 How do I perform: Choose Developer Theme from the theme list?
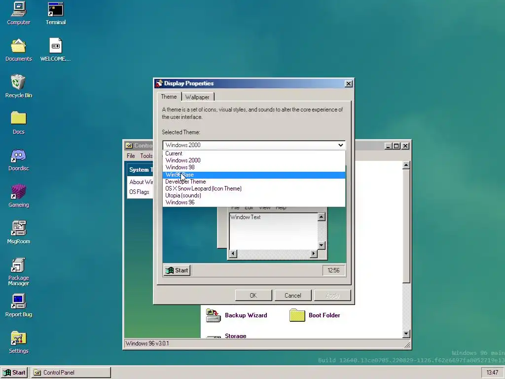pyautogui.click(x=254, y=182)
